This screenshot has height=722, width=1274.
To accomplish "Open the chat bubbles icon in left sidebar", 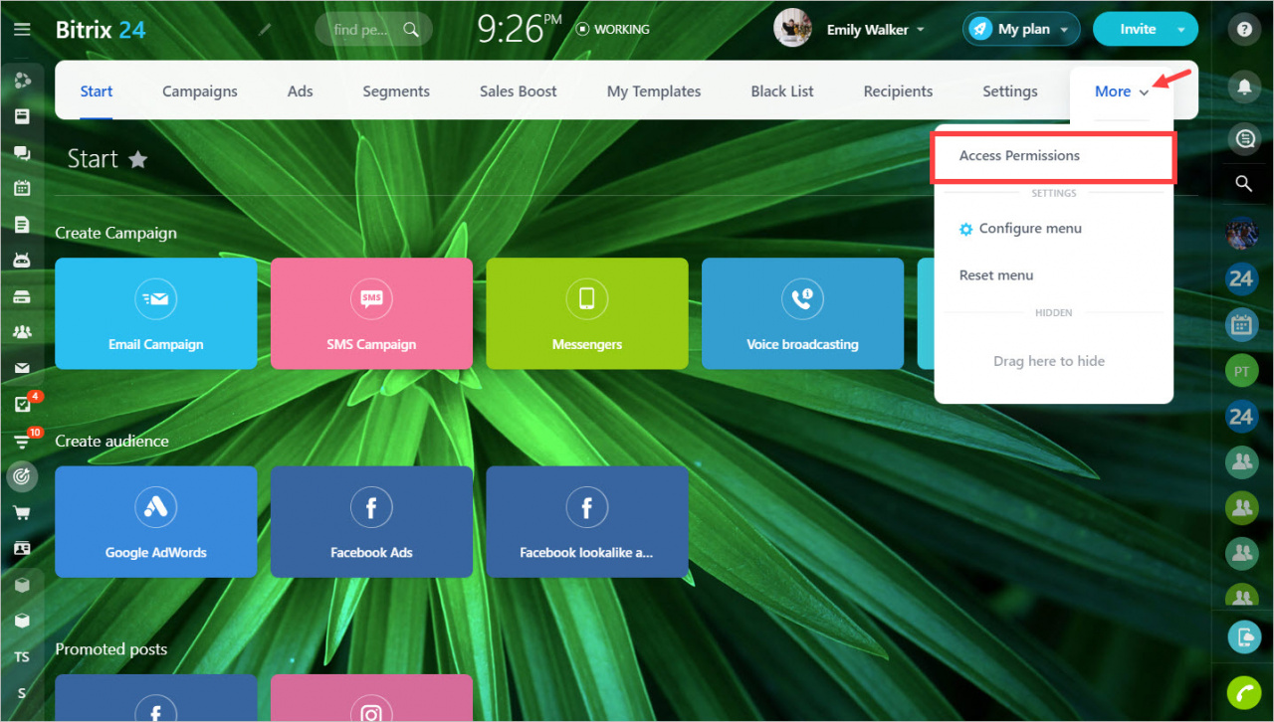I will pos(22,152).
